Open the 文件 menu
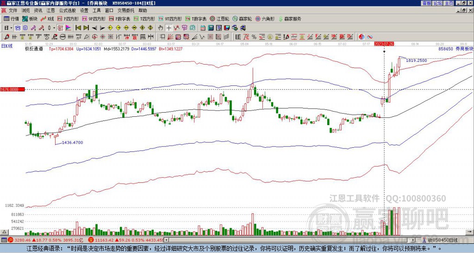The height and width of the screenshot is (253, 474). pos(13,11)
